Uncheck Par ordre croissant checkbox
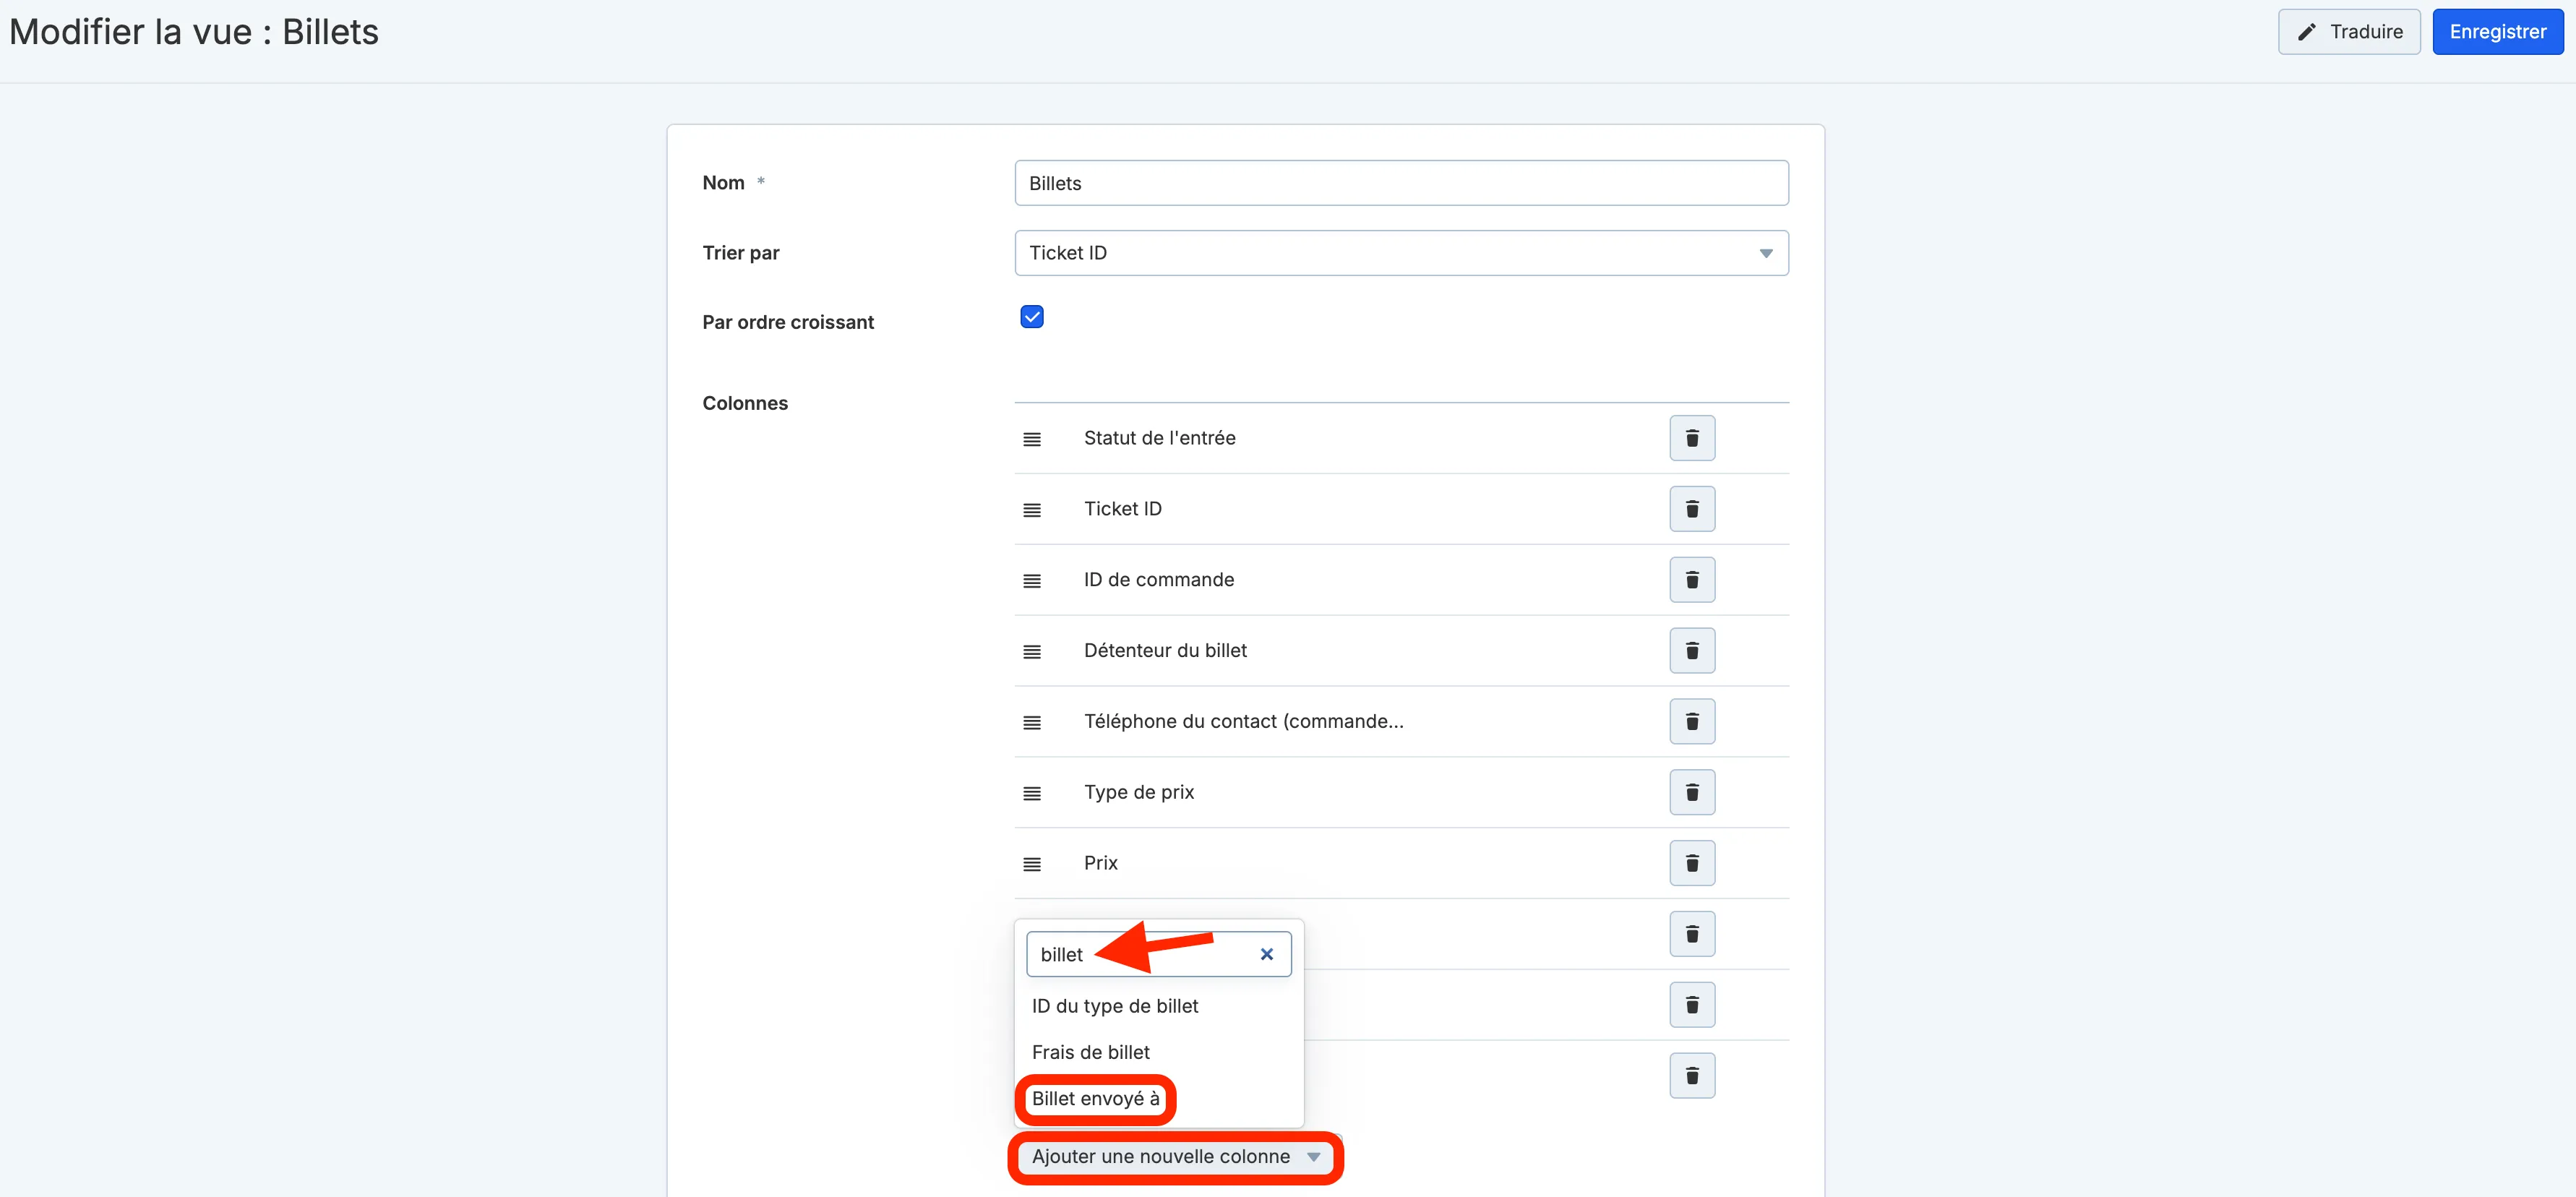The width and height of the screenshot is (2576, 1197). tap(1032, 317)
